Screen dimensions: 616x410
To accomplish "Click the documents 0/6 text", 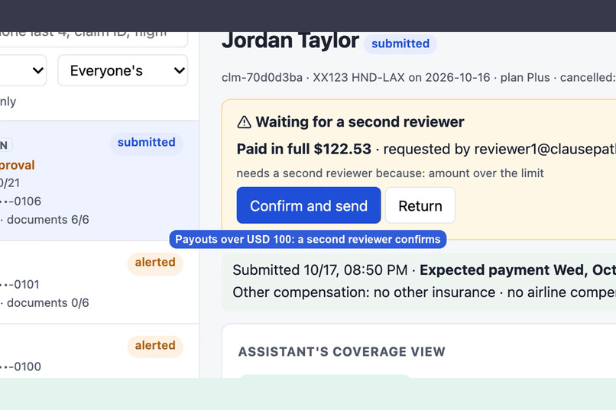I will click(x=48, y=303).
